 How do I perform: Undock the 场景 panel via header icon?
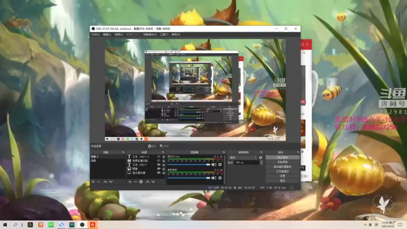[123, 152]
